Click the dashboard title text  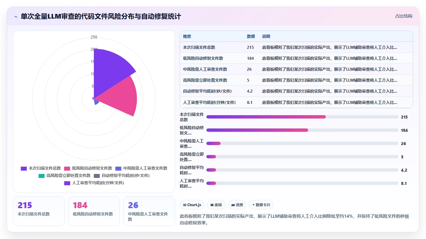pos(101,17)
